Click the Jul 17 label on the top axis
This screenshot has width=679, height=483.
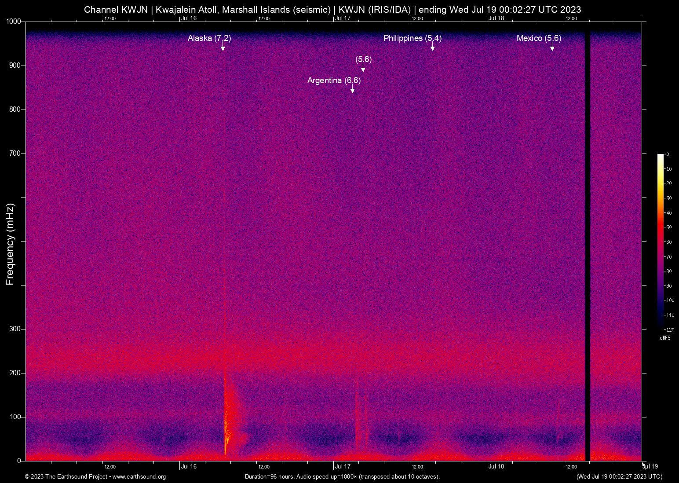(x=343, y=18)
